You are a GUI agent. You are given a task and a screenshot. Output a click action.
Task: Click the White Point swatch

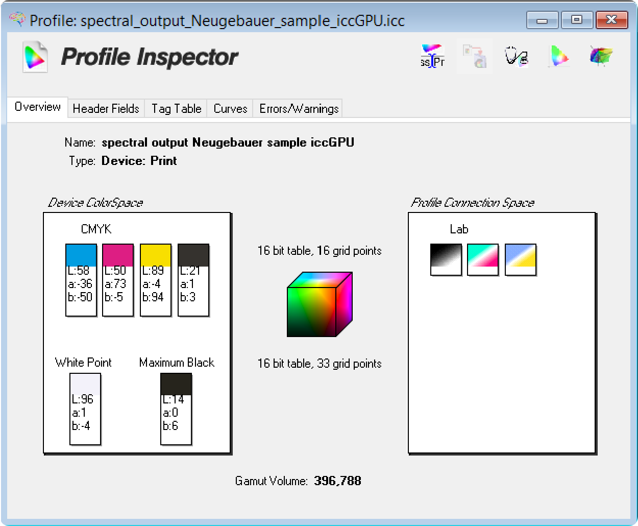tap(85, 384)
